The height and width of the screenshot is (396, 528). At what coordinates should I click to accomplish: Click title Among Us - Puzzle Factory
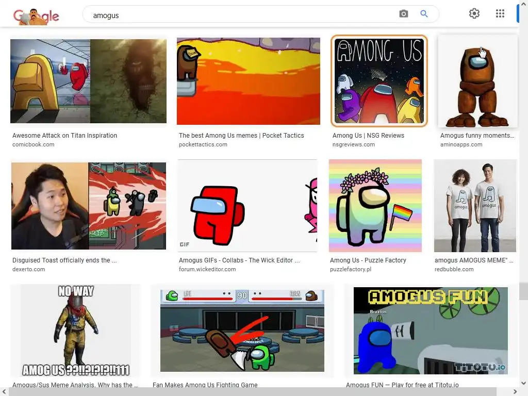(x=368, y=260)
